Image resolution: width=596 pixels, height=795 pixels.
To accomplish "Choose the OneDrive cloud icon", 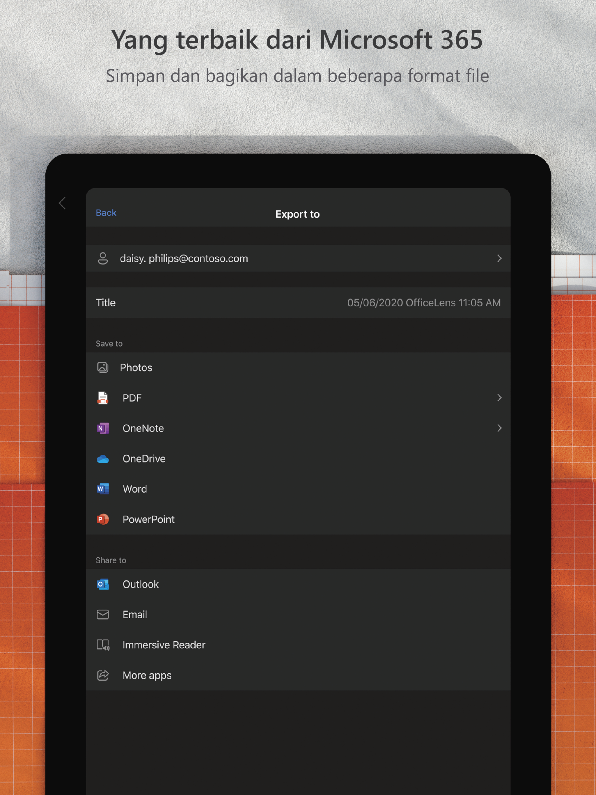I will 102,459.
